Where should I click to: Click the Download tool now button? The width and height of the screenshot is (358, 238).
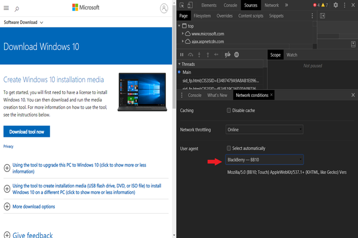pos(27,131)
